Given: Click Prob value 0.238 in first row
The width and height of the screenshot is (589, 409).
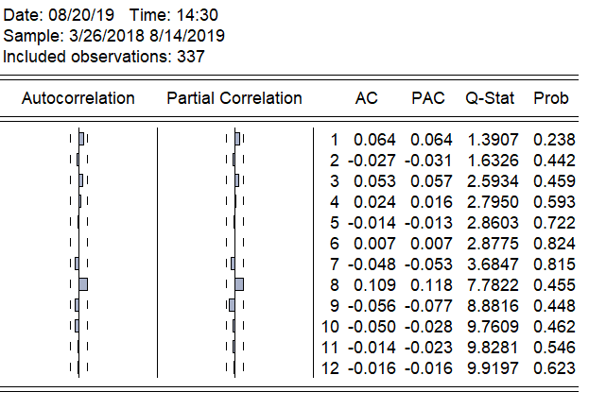Looking at the screenshot, I should [553, 140].
